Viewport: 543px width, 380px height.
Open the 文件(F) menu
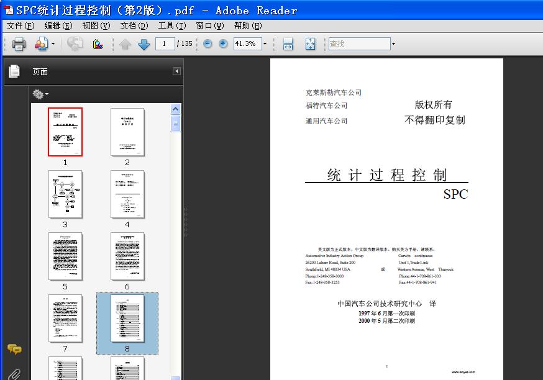click(x=21, y=25)
